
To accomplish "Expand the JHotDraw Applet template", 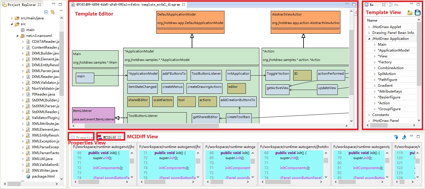I will click(x=369, y=27).
